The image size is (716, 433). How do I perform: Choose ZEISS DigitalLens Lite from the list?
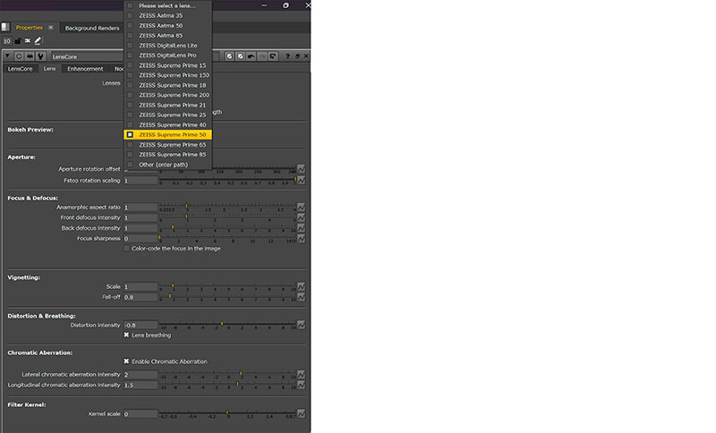point(167,45)
